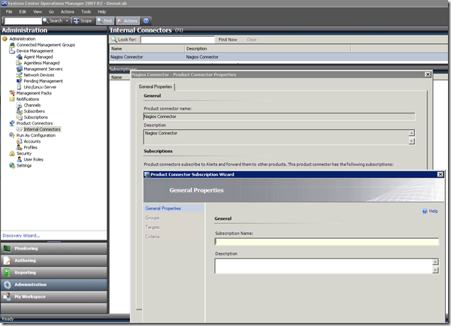
Task: Select the Channels icon
Action: click(x=20, y=105)
